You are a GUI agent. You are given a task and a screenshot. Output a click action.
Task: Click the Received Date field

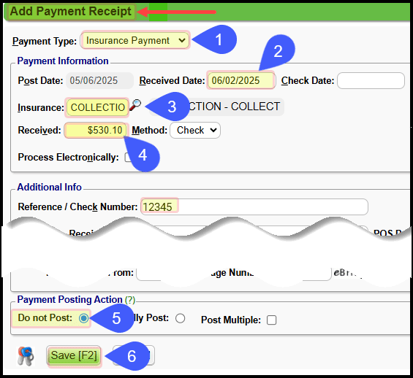click(240, 80)
